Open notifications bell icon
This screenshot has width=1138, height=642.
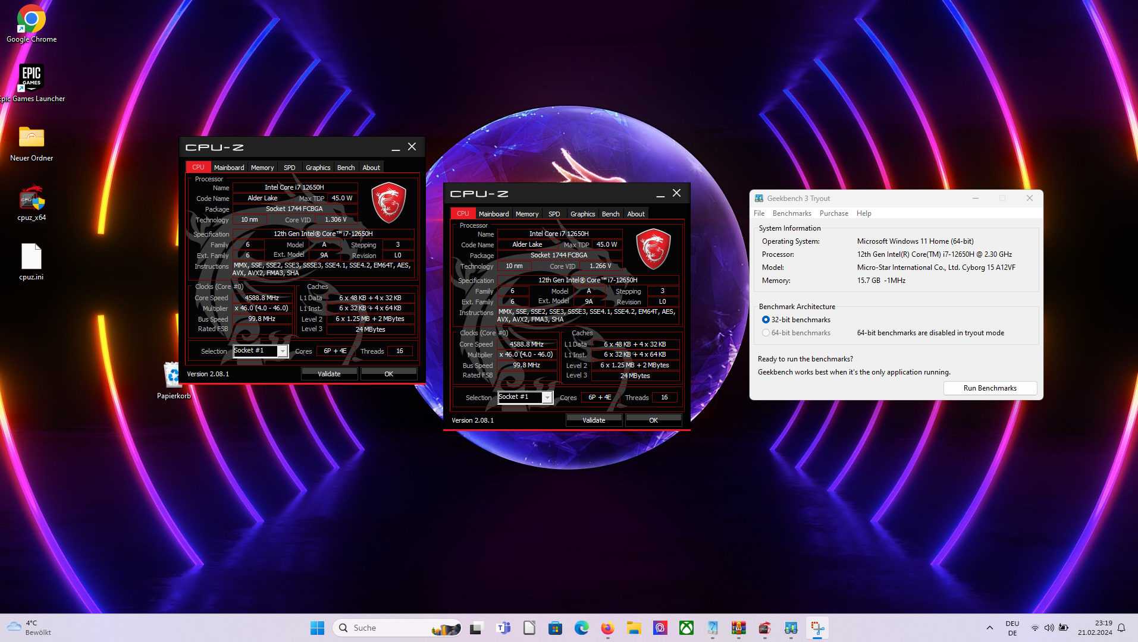point(1121,628)
